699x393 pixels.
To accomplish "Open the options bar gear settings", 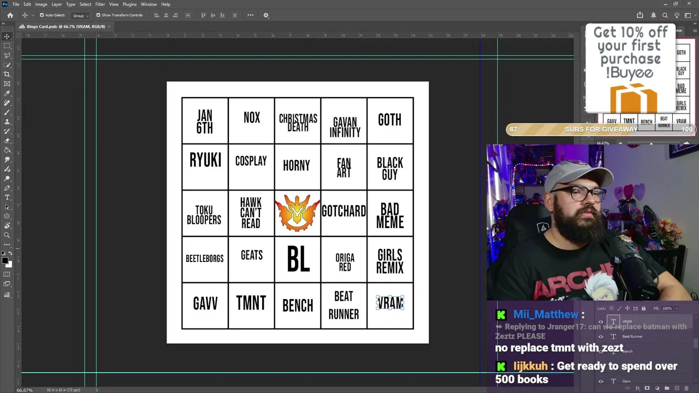I will [266, 15].
